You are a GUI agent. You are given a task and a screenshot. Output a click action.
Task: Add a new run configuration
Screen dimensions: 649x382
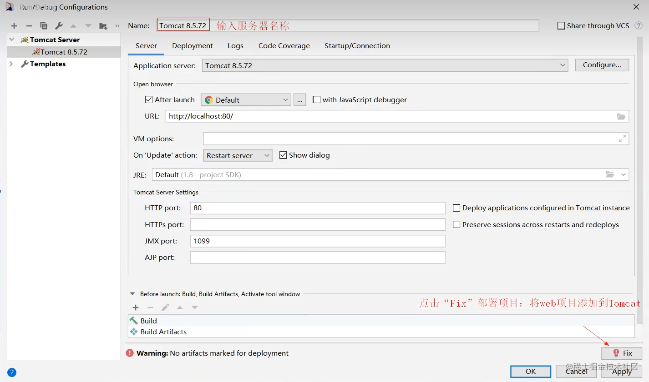[14, 26]
